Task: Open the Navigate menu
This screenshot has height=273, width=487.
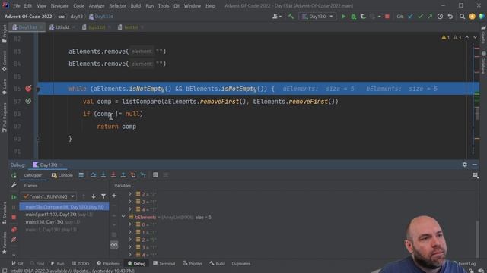Action: pyautogui.click(x=59, y=6)
